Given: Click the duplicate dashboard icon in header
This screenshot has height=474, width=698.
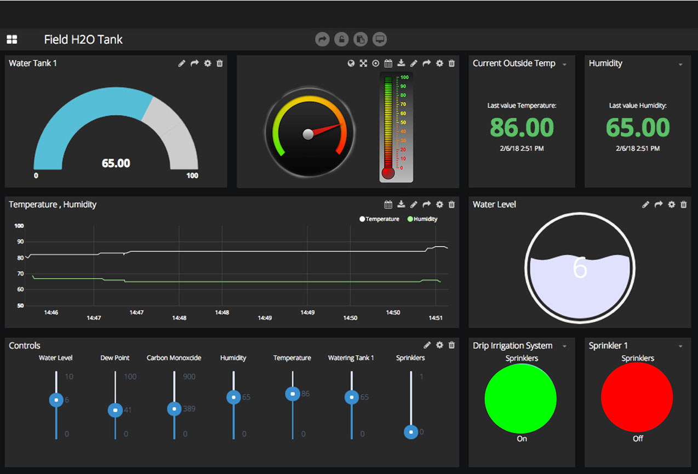Looking at the screenshot, I should click(360, 39).
